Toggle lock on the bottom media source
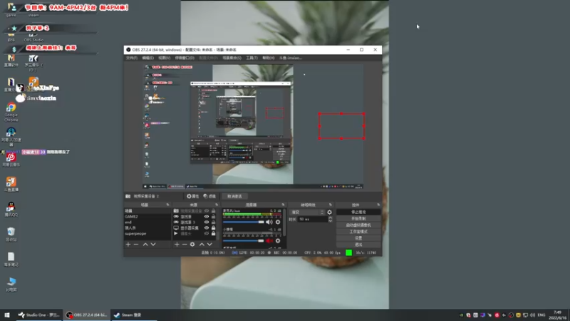The image size is (570, 321). click(x=213, y=234)
